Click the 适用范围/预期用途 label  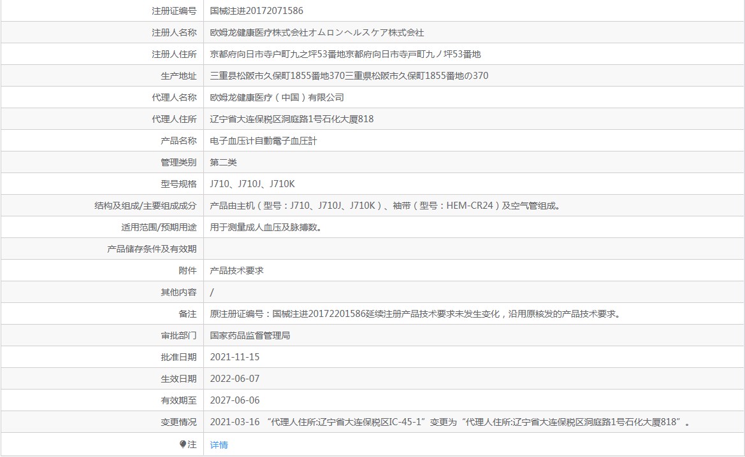point(159,227)
